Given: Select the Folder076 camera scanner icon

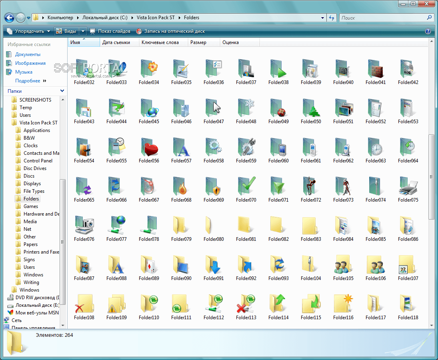Looking at the screenshot, I should click(84, 225).
